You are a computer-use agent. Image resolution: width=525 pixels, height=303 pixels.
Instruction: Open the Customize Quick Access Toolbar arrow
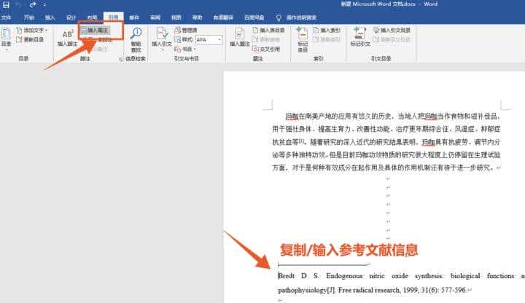pos(44,4)
